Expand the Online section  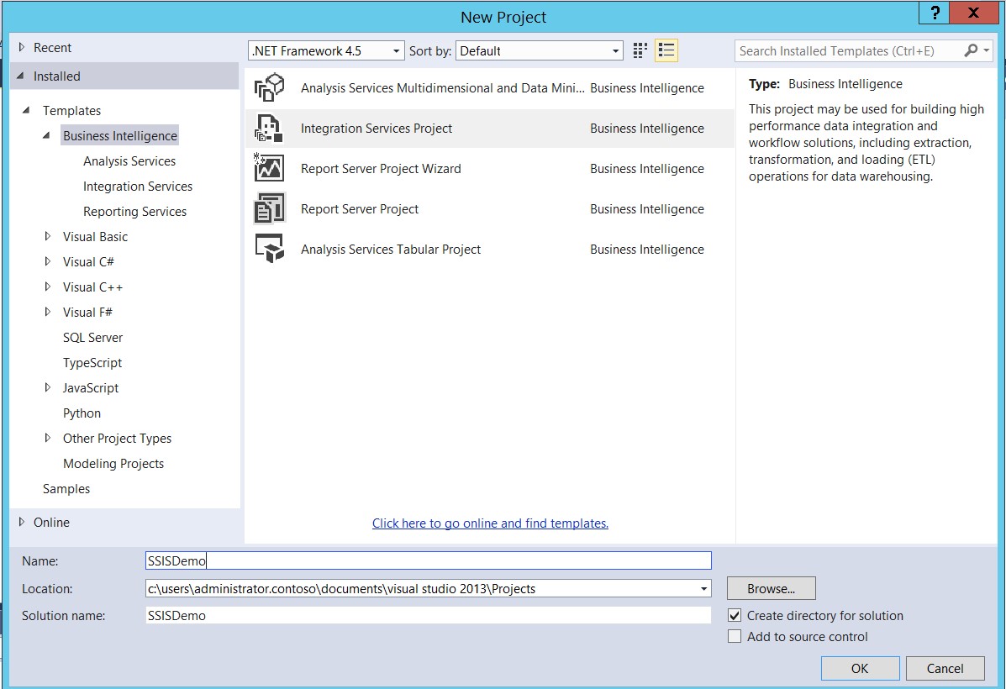tap(22, 523)
